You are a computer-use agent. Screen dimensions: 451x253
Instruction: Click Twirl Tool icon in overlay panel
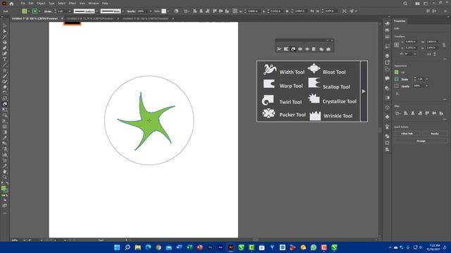tap(268, 100)
